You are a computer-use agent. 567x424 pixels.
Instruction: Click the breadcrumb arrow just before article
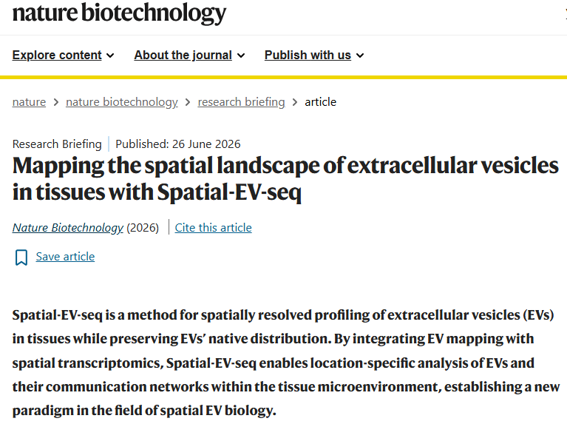click(295, 102)
